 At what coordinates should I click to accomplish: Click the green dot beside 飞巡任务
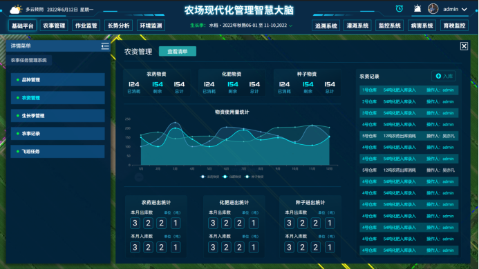click(18, 151)
